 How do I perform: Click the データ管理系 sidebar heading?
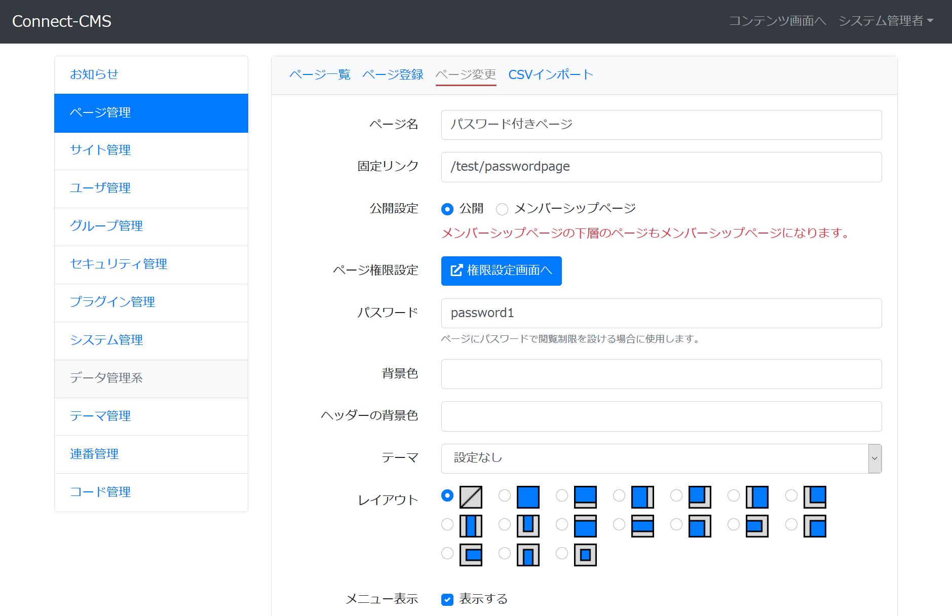pos(151,378)
